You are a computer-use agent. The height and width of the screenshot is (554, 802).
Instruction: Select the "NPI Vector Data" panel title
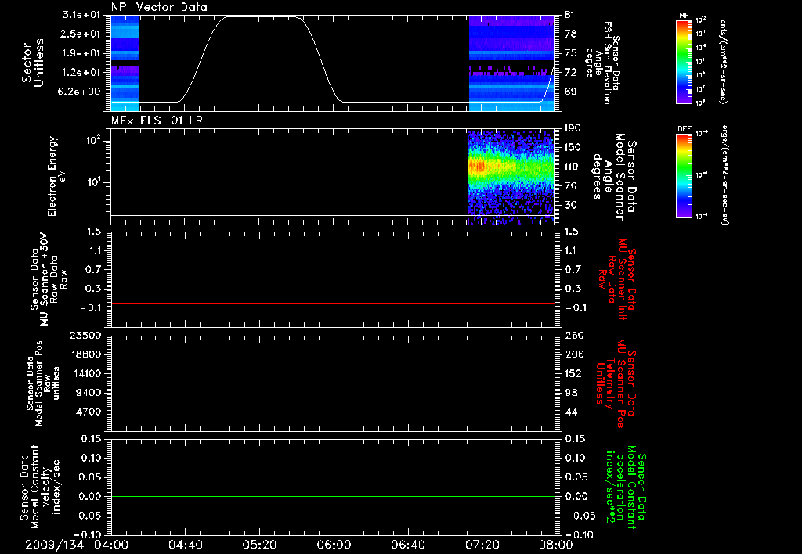[159, 7]
